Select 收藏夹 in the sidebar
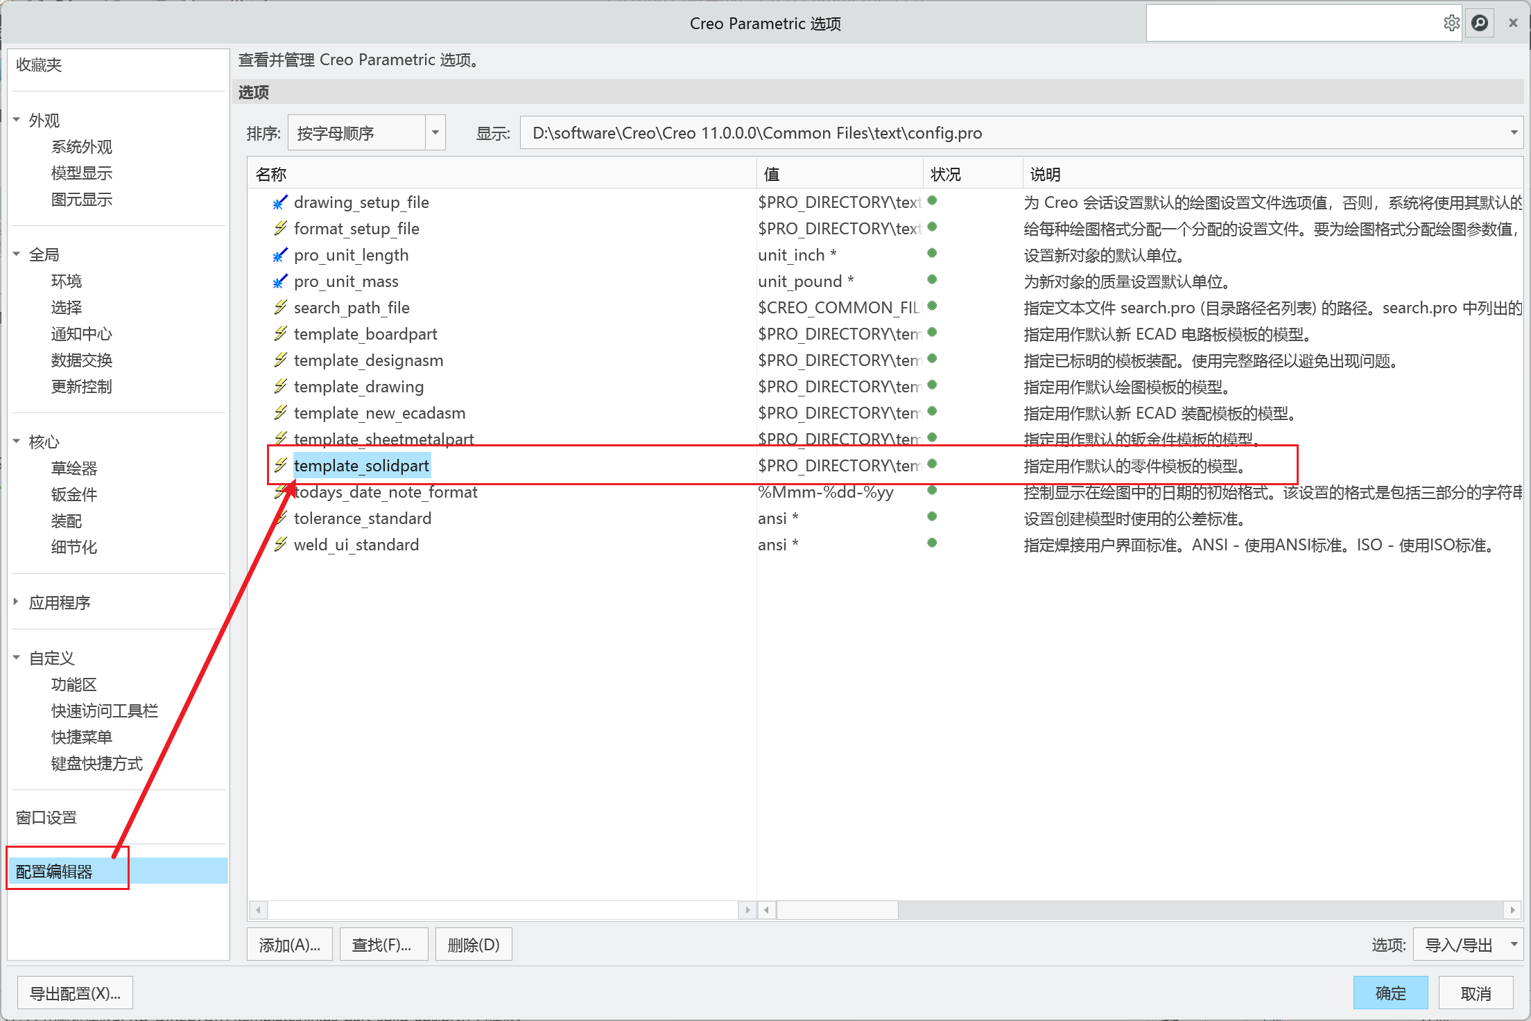The image size is (1531, 1021). click(x=40, y=65)
